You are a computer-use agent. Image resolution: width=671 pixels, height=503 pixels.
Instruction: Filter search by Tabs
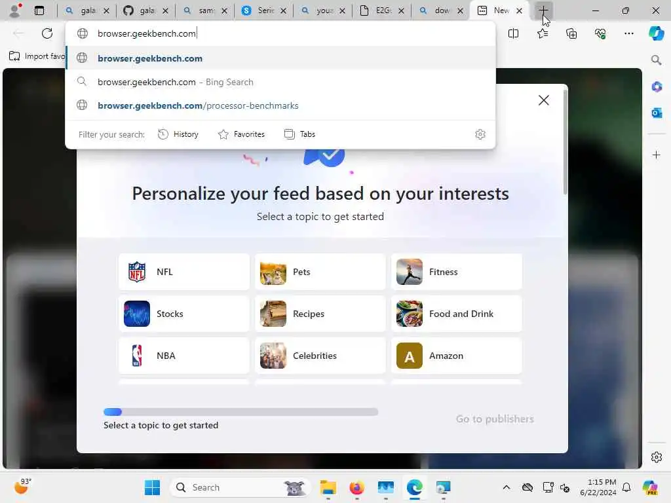[x=299, y=134]
